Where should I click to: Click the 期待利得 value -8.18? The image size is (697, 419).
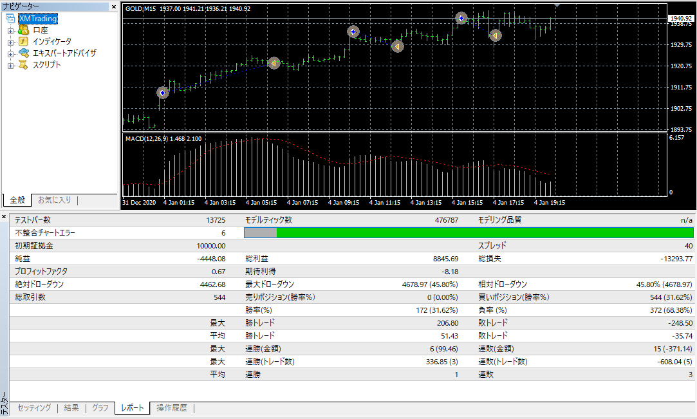(450, 272)
